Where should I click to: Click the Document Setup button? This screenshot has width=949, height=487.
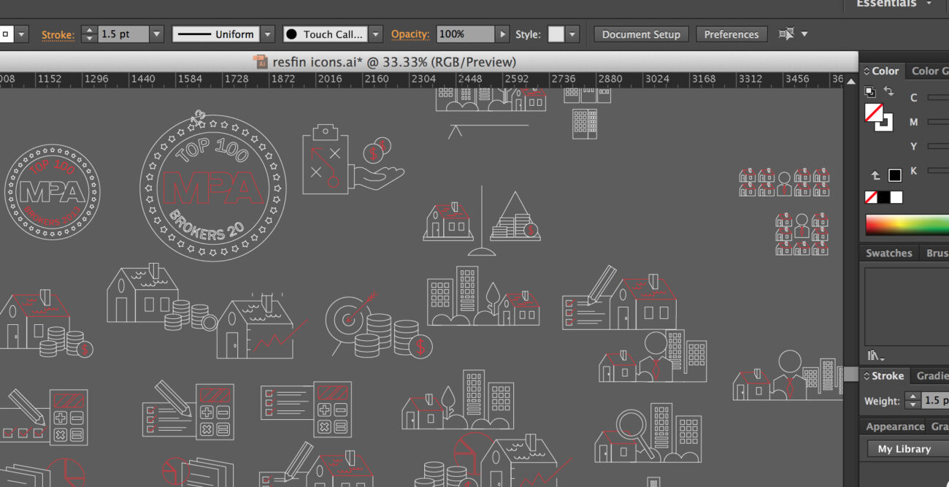[641, 34]
